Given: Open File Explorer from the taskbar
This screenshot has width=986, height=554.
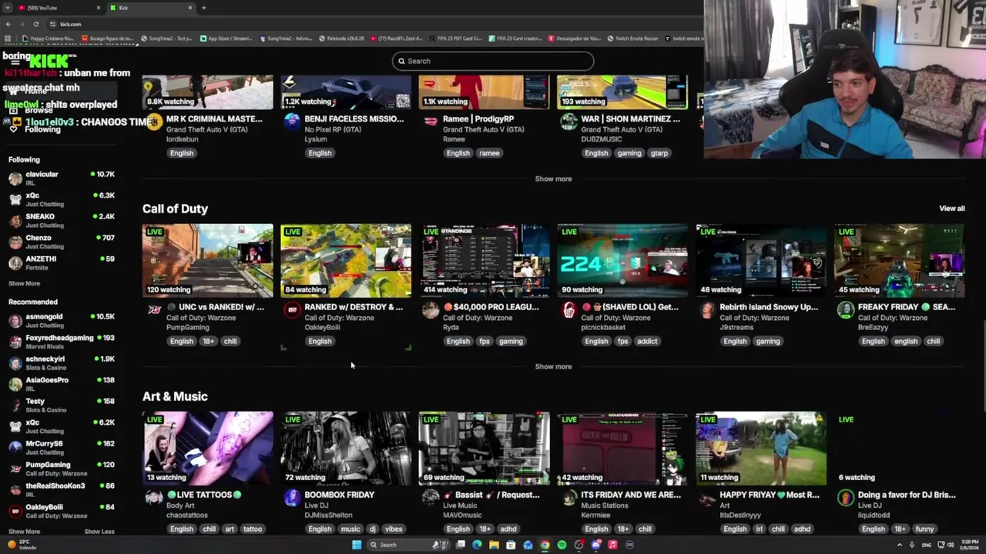Looking at the screenshot, I should pyautogui.click(x=494, y=545).
